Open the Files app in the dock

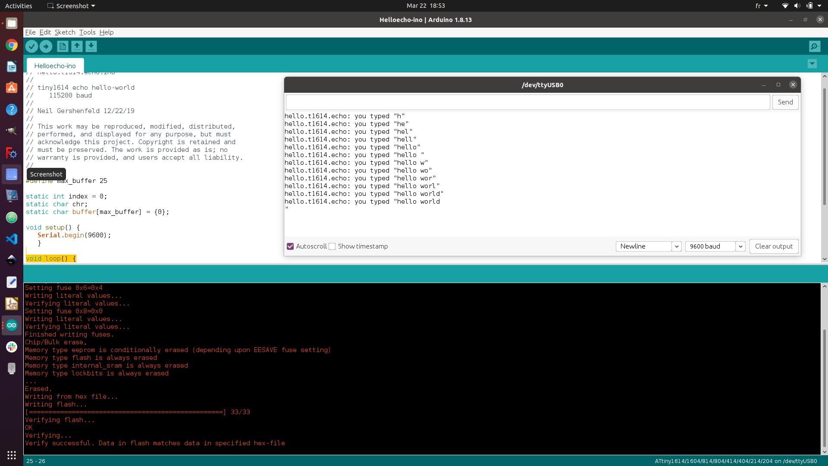coord(12,23)
